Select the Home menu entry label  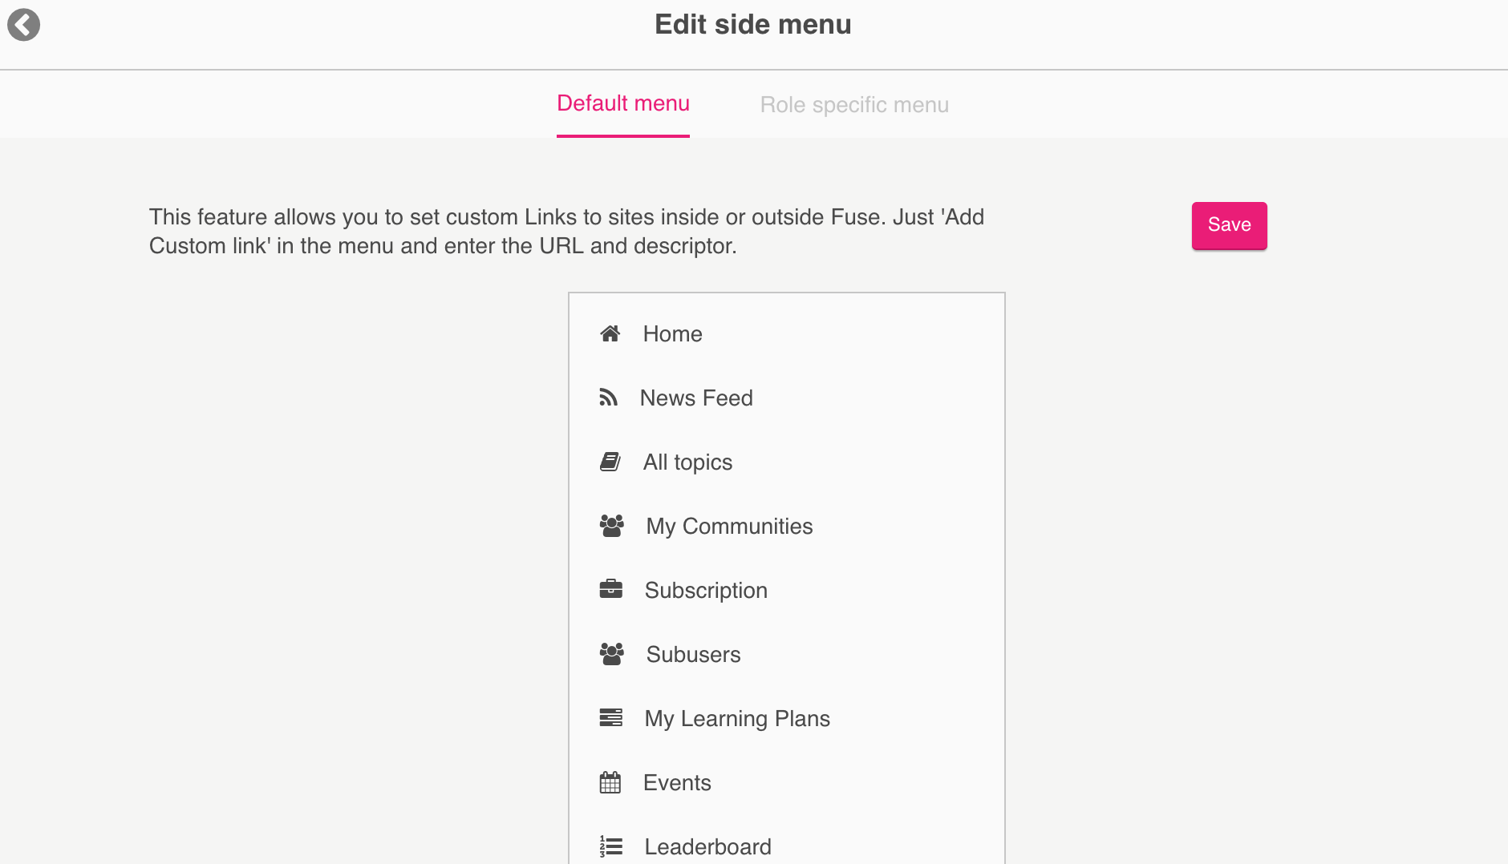[x=672, y=334]
